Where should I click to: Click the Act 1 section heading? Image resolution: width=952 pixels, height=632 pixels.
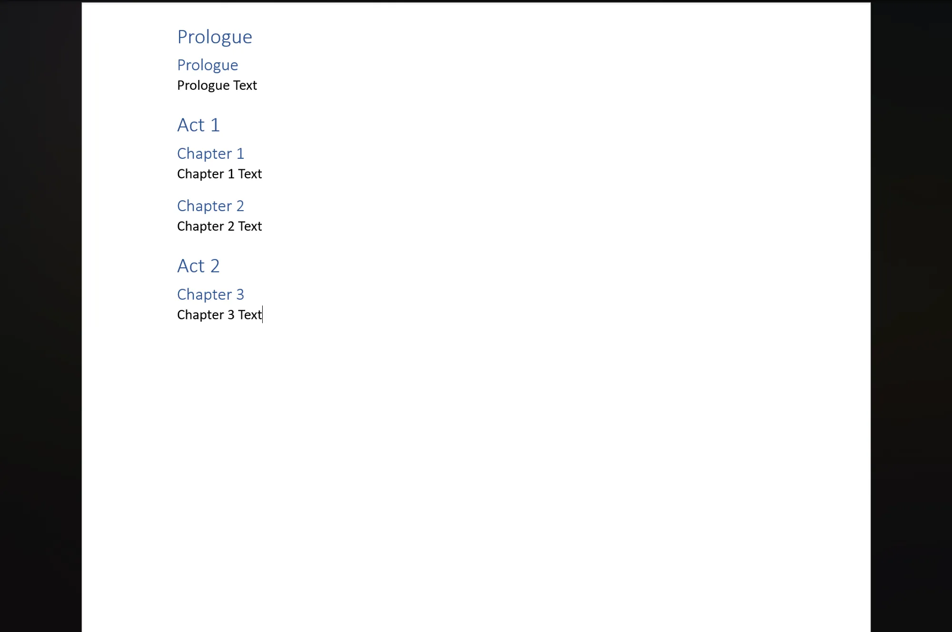point(198,125)
